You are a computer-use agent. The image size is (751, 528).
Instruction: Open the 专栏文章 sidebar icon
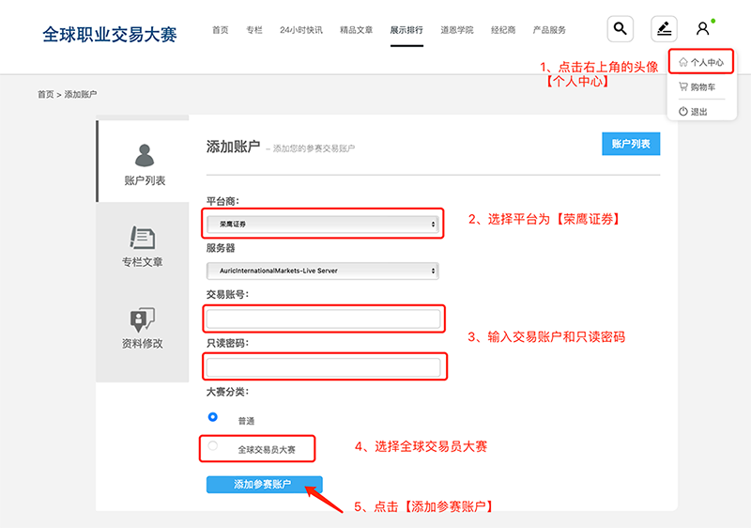tap(142, 237)
